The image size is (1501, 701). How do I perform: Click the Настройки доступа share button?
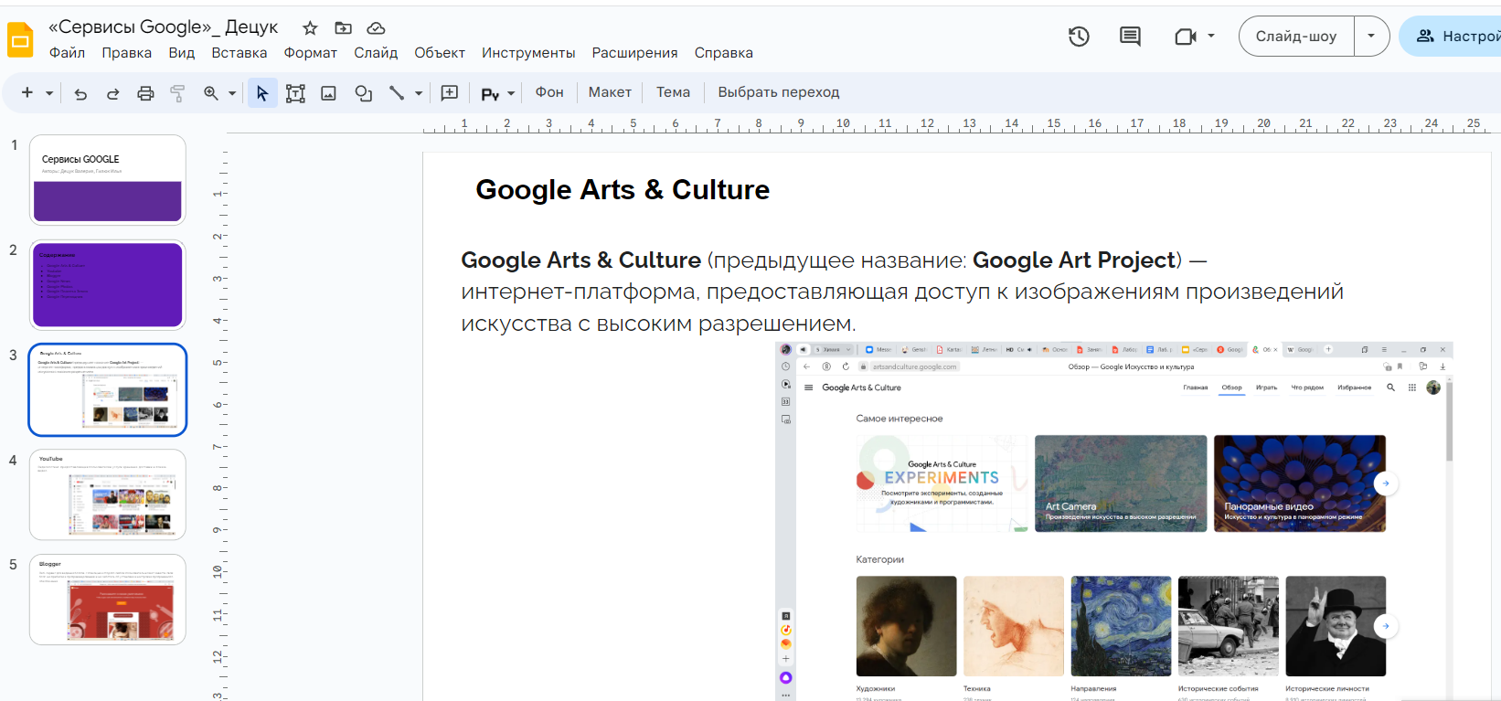pos(1452,37)
